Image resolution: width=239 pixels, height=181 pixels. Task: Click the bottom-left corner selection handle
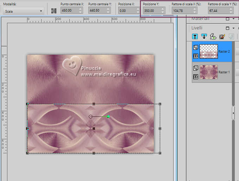(x=27, y=153)
